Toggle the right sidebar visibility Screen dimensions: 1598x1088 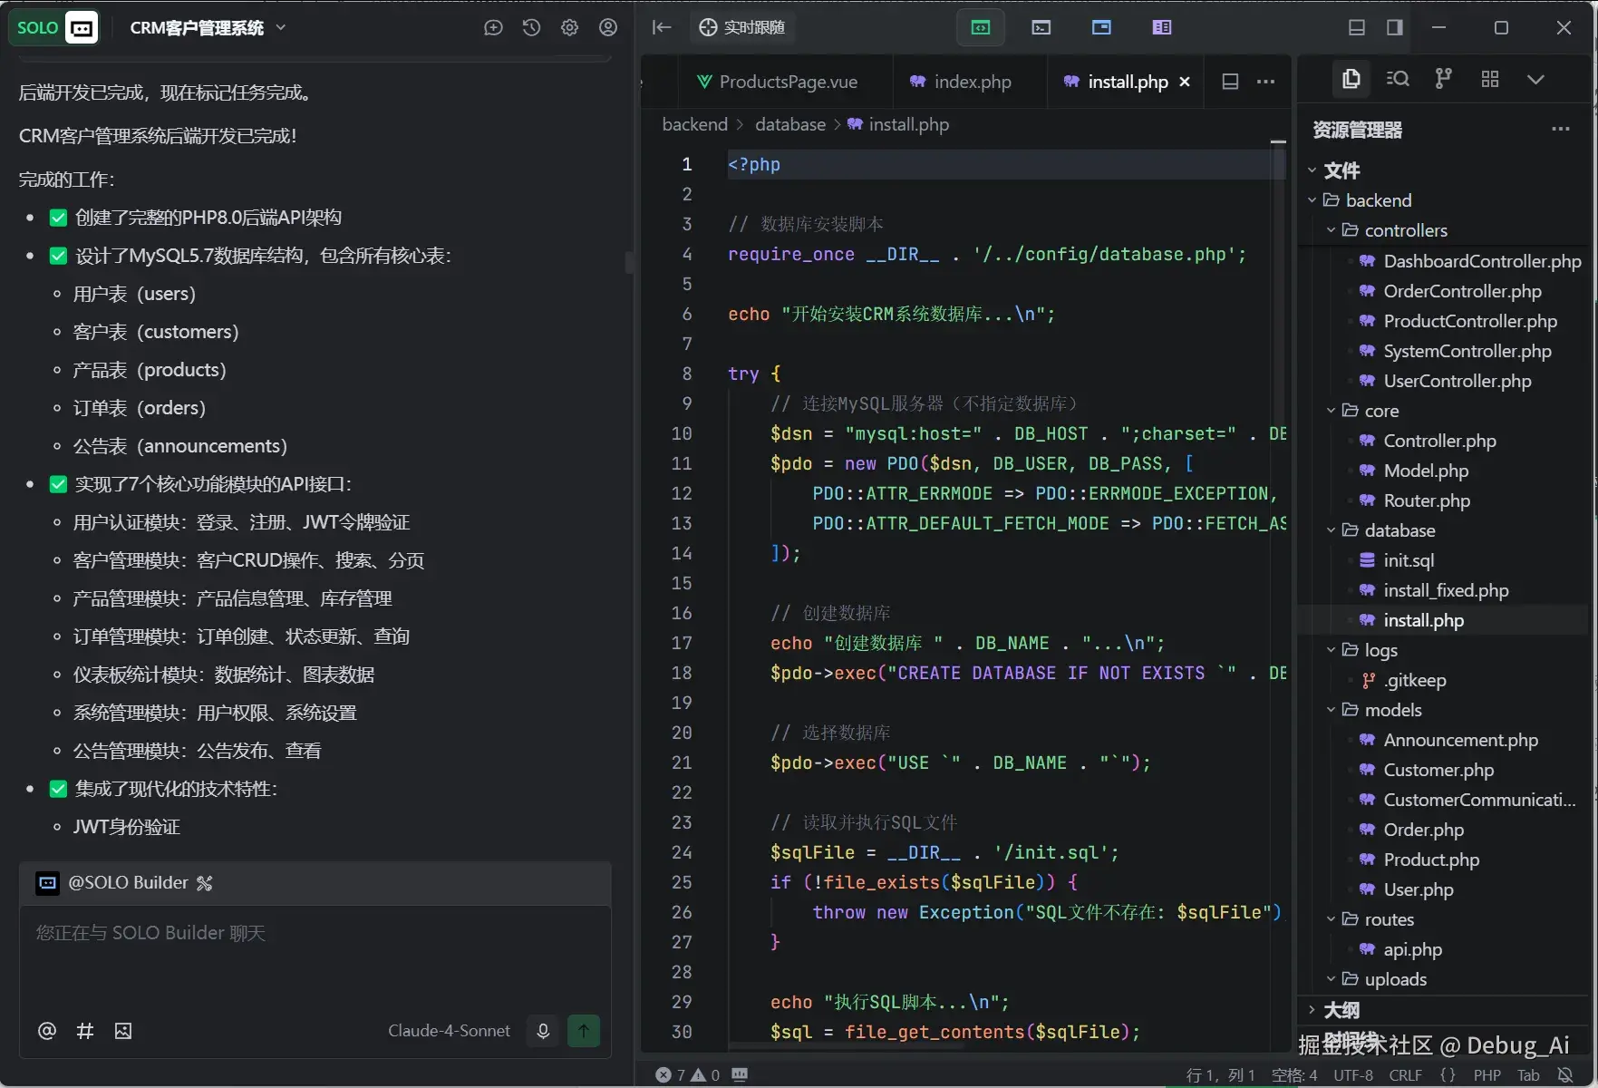tap(1395, 28)
